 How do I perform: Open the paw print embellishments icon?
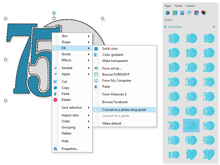coord(182,13)
